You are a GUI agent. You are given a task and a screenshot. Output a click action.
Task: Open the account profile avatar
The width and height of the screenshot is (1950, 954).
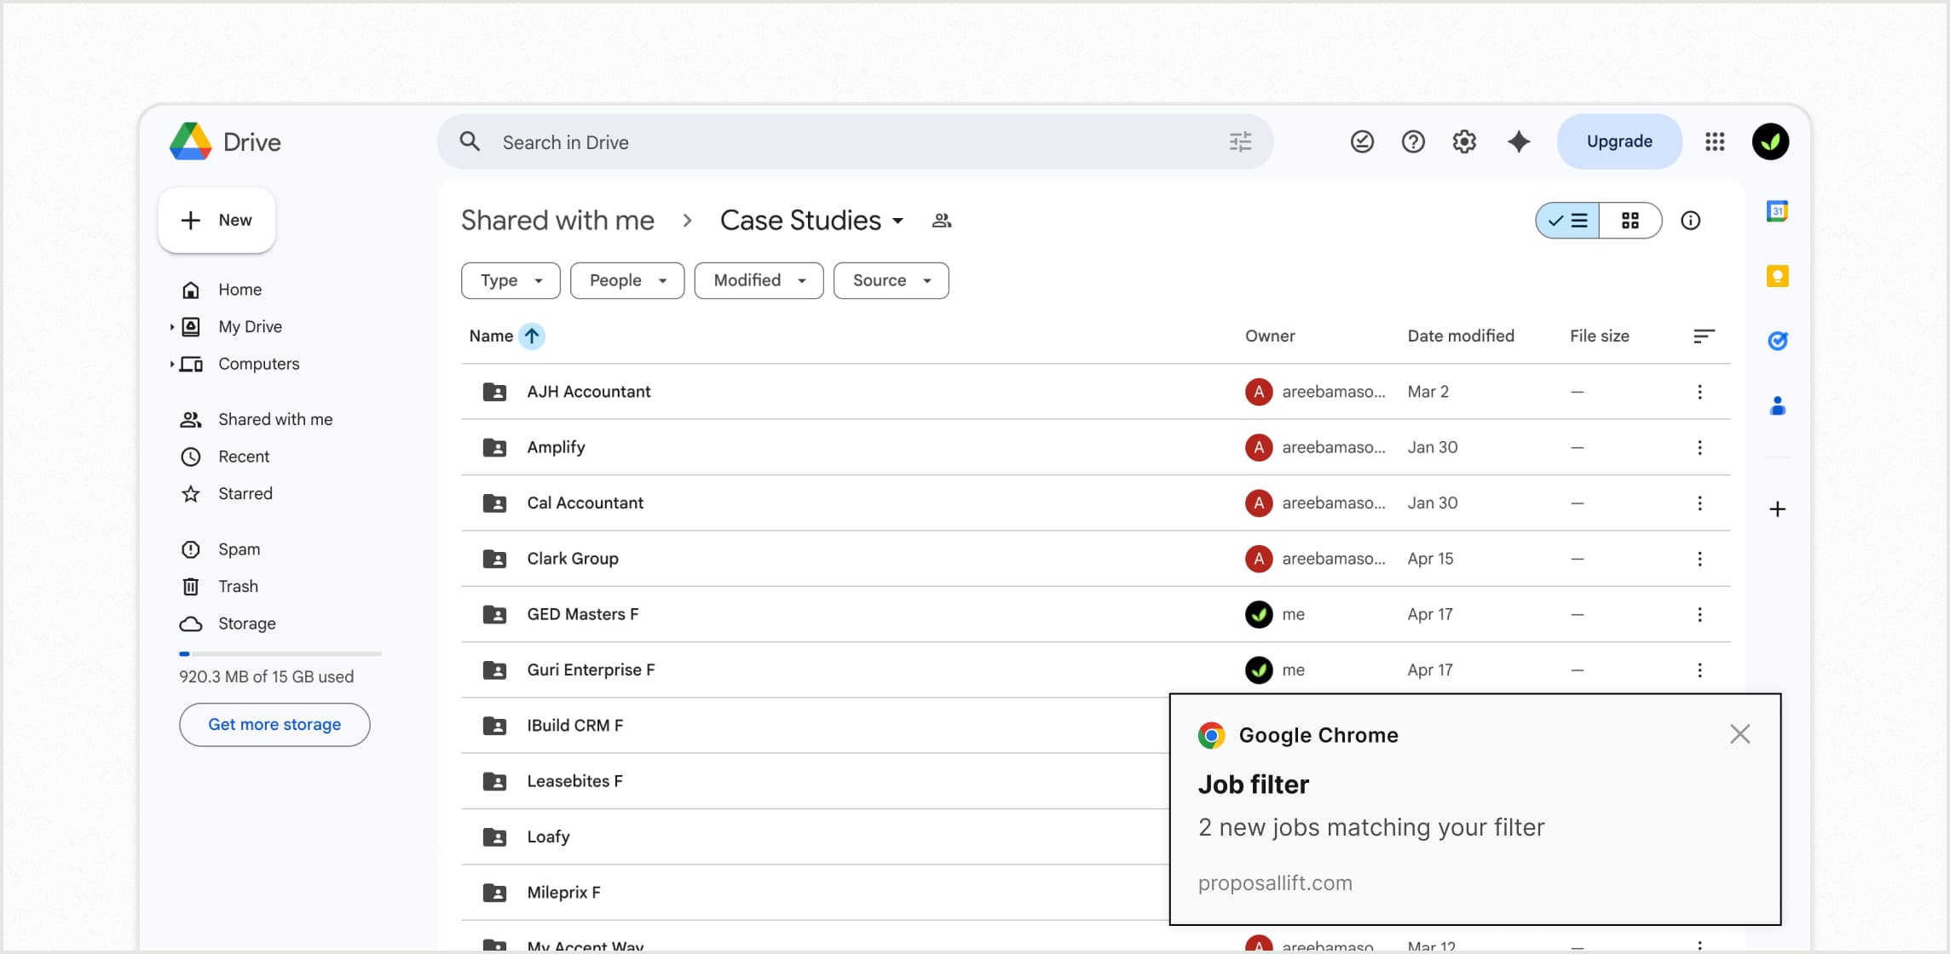(x=1770, y=141)
